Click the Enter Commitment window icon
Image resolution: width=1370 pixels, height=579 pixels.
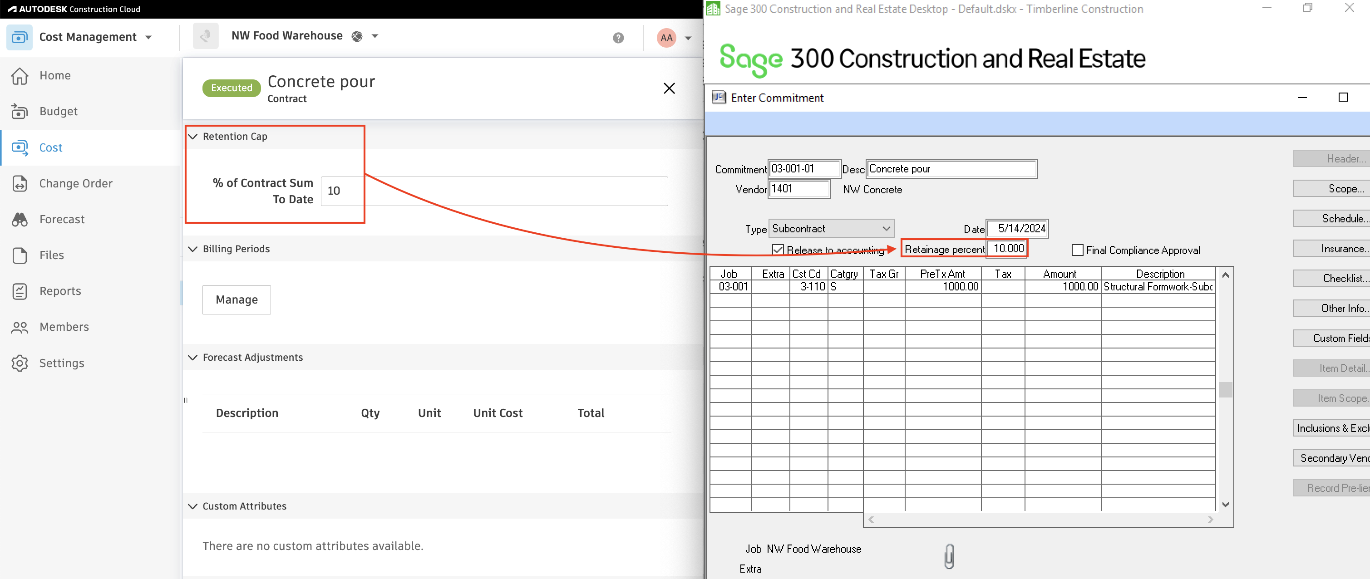pos(719,97)
